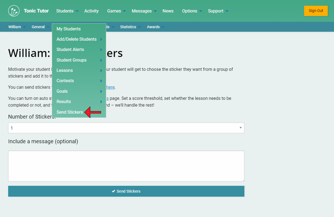Click the submenu arrow beside Goals
The width and height of the screenshot is (334, 217).
[101, 91]
